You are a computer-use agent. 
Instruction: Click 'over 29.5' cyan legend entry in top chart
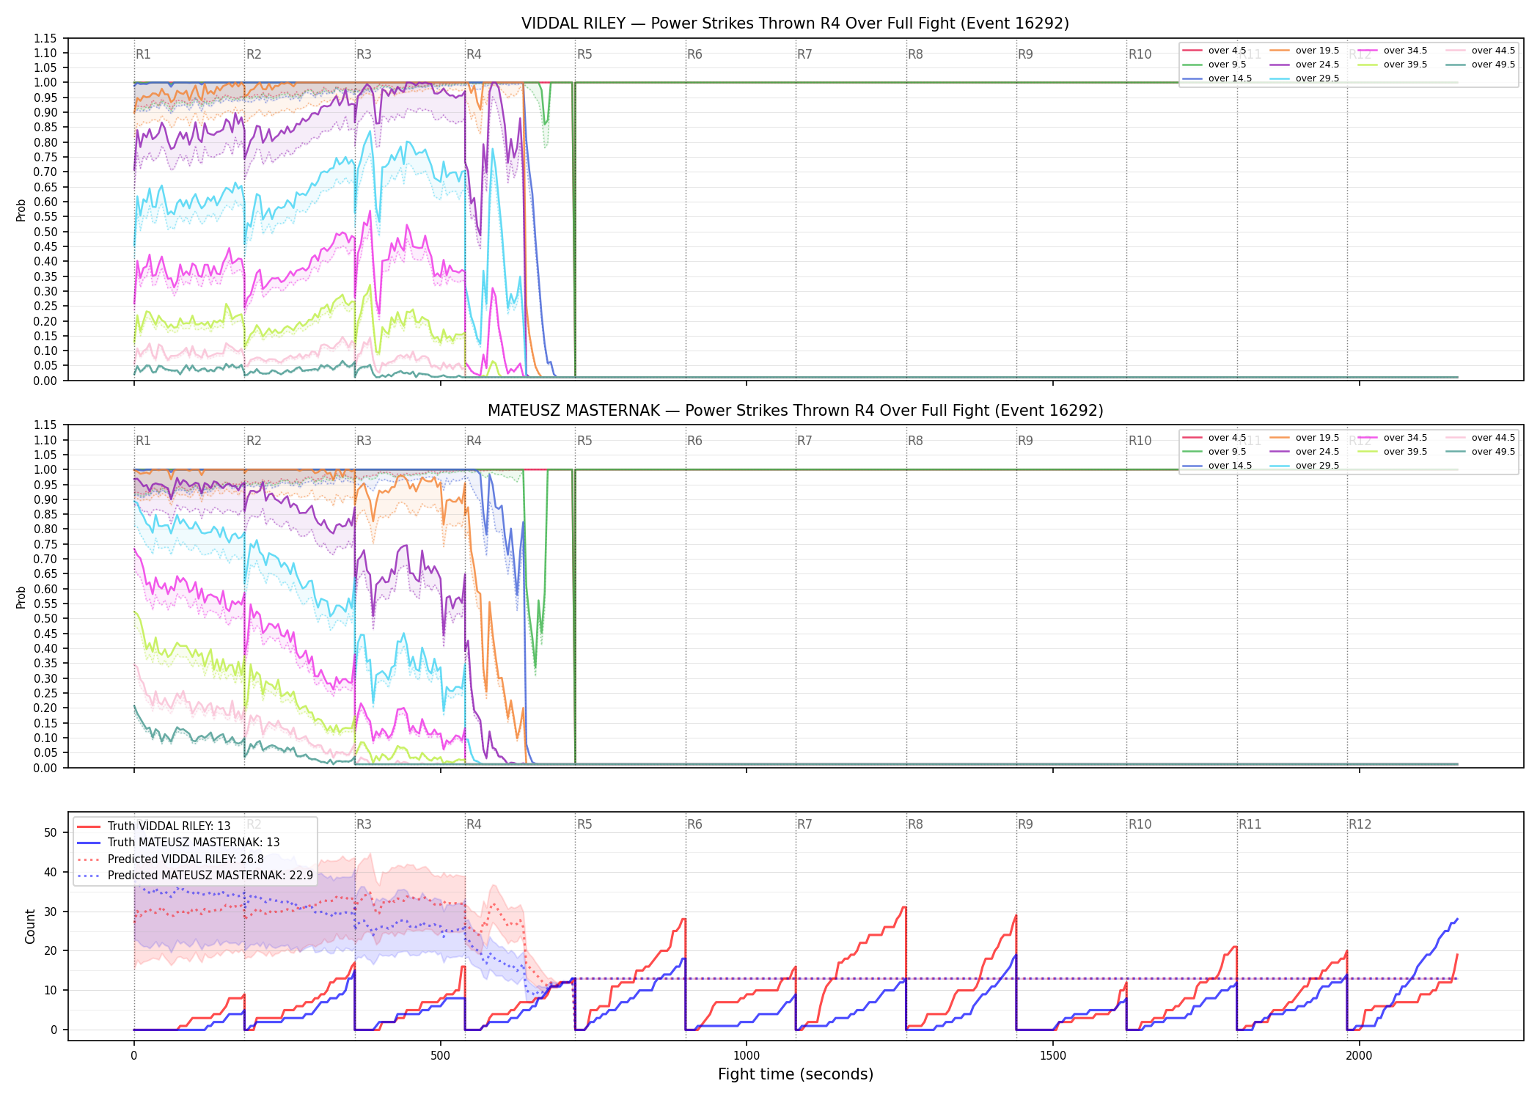[1305, 78]
